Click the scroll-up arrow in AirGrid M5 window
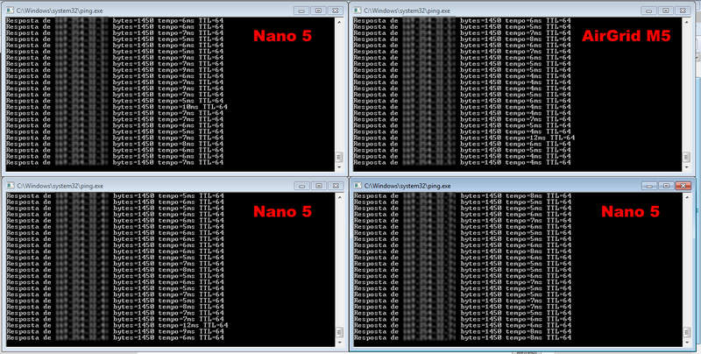The width and height of the screenshot is (701, 354). click(686, 21)
